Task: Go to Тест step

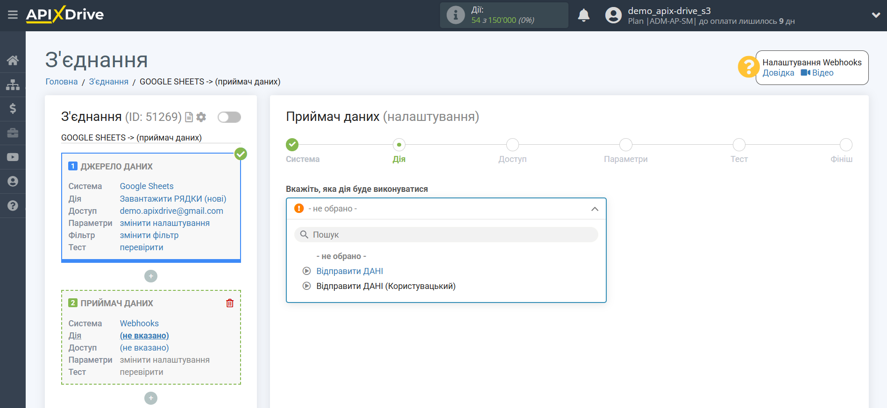Action: 739,145
